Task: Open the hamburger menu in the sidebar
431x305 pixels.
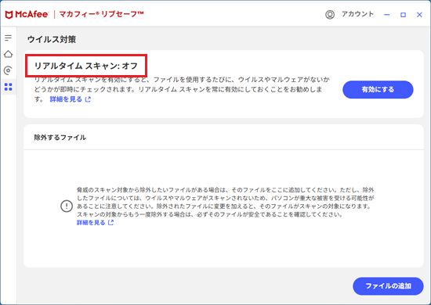Action: click(9, 38)
